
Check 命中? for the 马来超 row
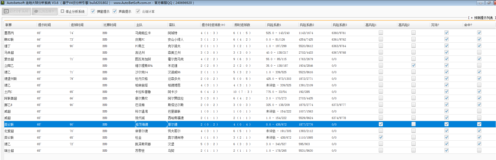click(479, 52)
